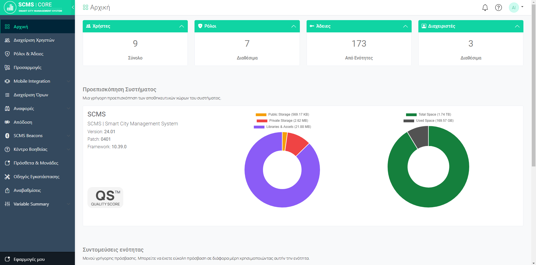Collapse the Χρήστες card
The image size is (536, 265).
[x=182, y=26]
